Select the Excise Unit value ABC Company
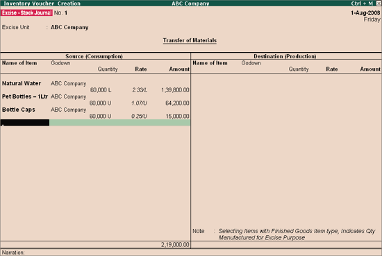Screen dimensions: 382x256 pyautogui.click(x=69, y=27)
